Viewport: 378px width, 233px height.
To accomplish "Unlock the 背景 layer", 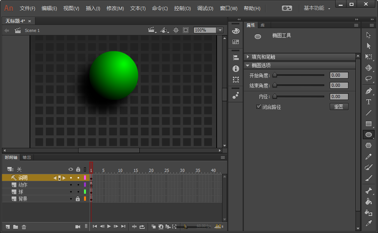I will point(78,199).
